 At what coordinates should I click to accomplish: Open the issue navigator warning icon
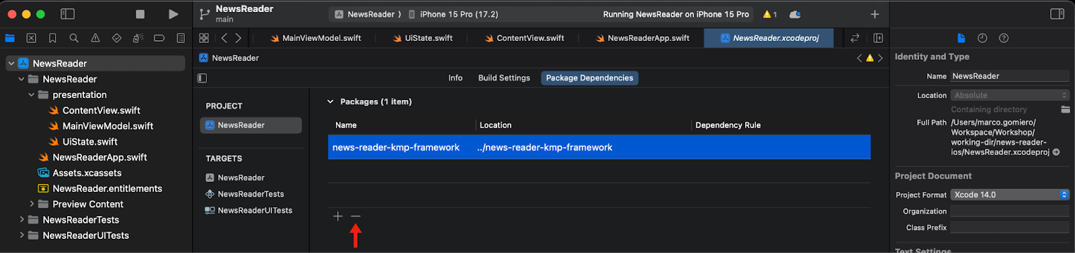[x=95, y=38]
